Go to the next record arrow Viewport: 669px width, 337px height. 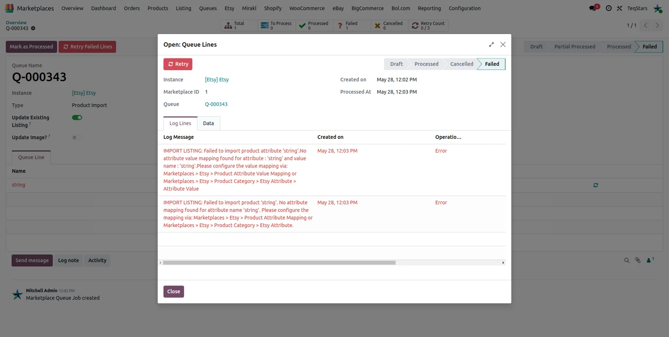point(657,26)
